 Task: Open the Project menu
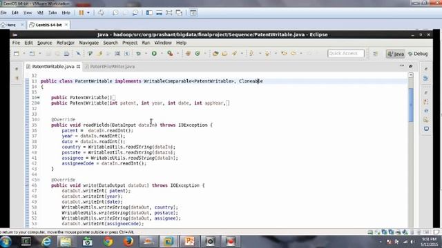pyautogui.click(x=130, y=43)
